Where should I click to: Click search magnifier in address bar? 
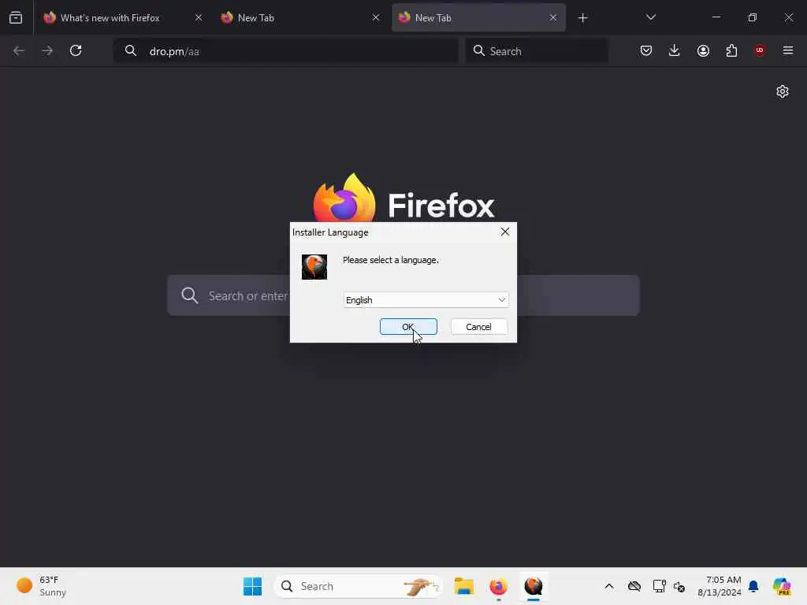pyautogui.click(x=131, y=50)
